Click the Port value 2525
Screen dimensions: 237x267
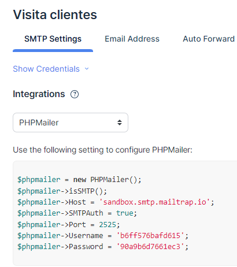tap(108, 225)
